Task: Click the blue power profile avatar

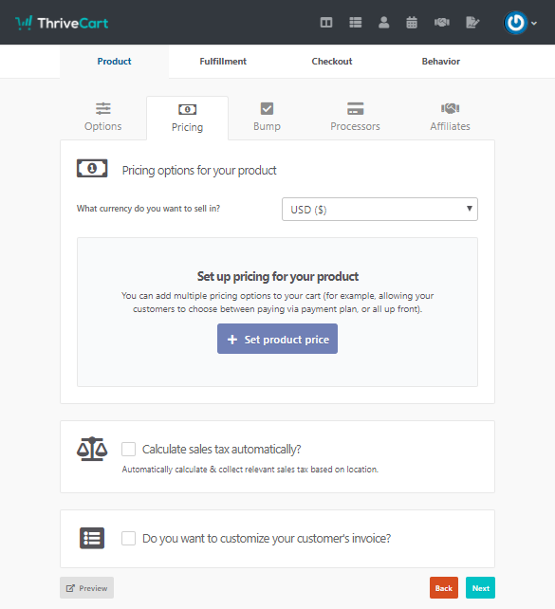Action: 515,23
